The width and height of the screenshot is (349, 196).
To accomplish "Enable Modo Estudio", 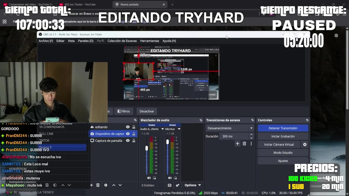I will coord(283,153).
